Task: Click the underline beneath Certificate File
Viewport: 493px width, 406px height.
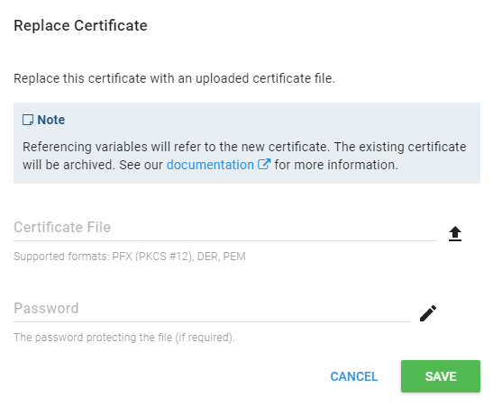Action: [225, 241]
